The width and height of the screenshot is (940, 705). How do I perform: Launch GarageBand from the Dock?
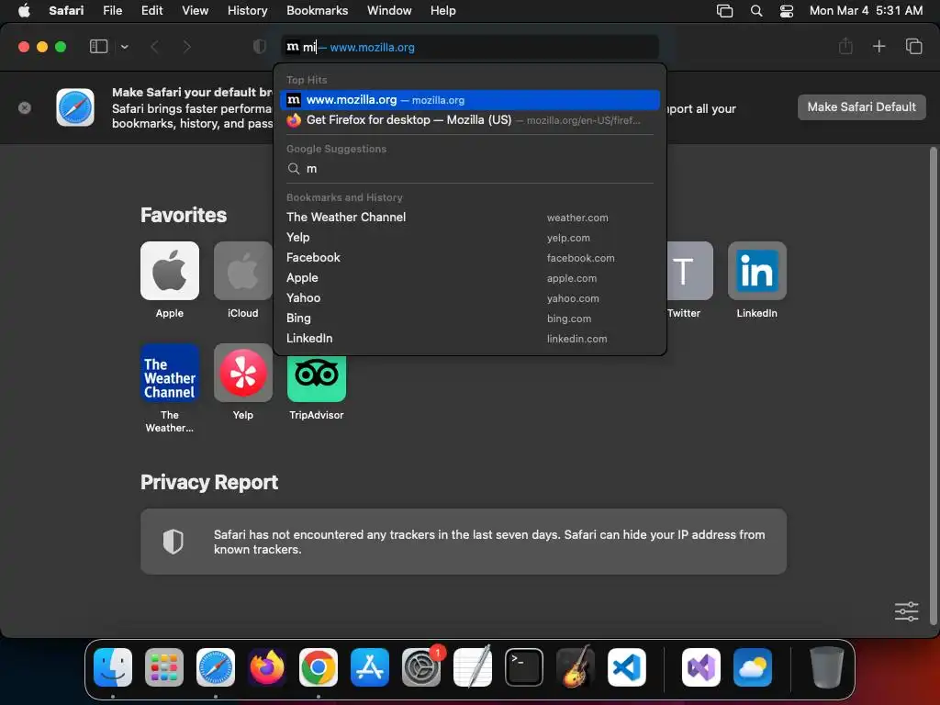[x=576, y=666]
